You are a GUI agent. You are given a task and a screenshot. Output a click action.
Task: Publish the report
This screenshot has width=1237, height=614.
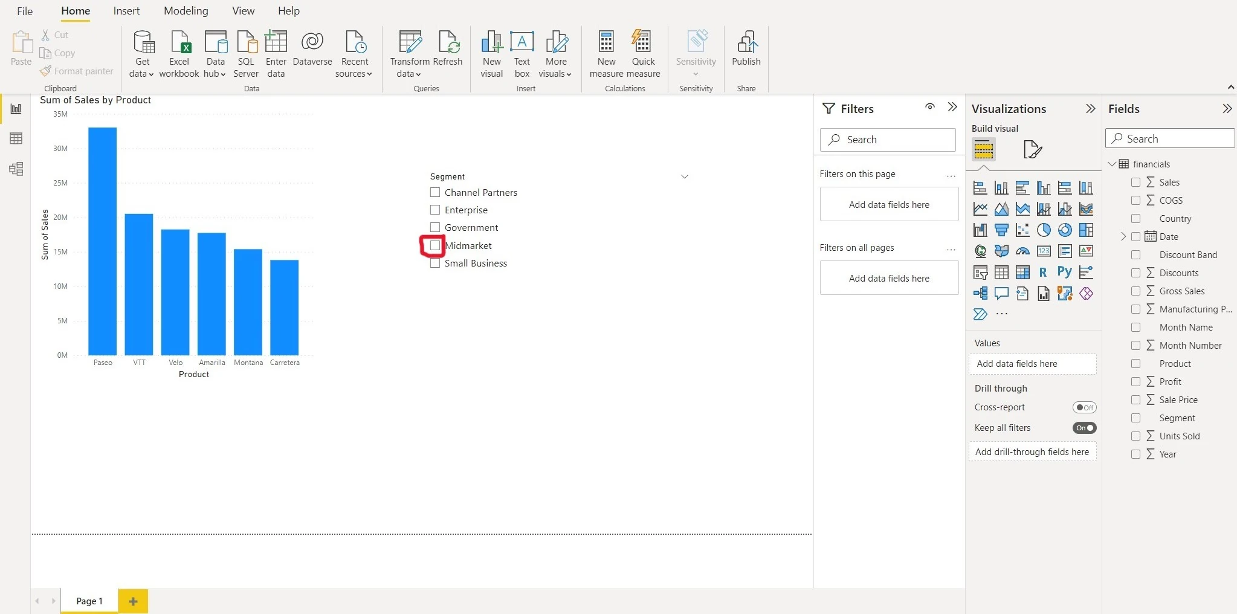(746, 48)
